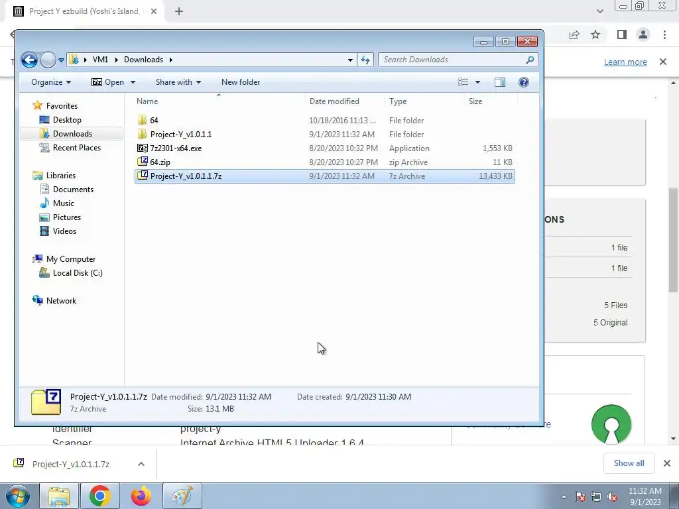
Task: Click the search magnifier icon
Action: 530,60
